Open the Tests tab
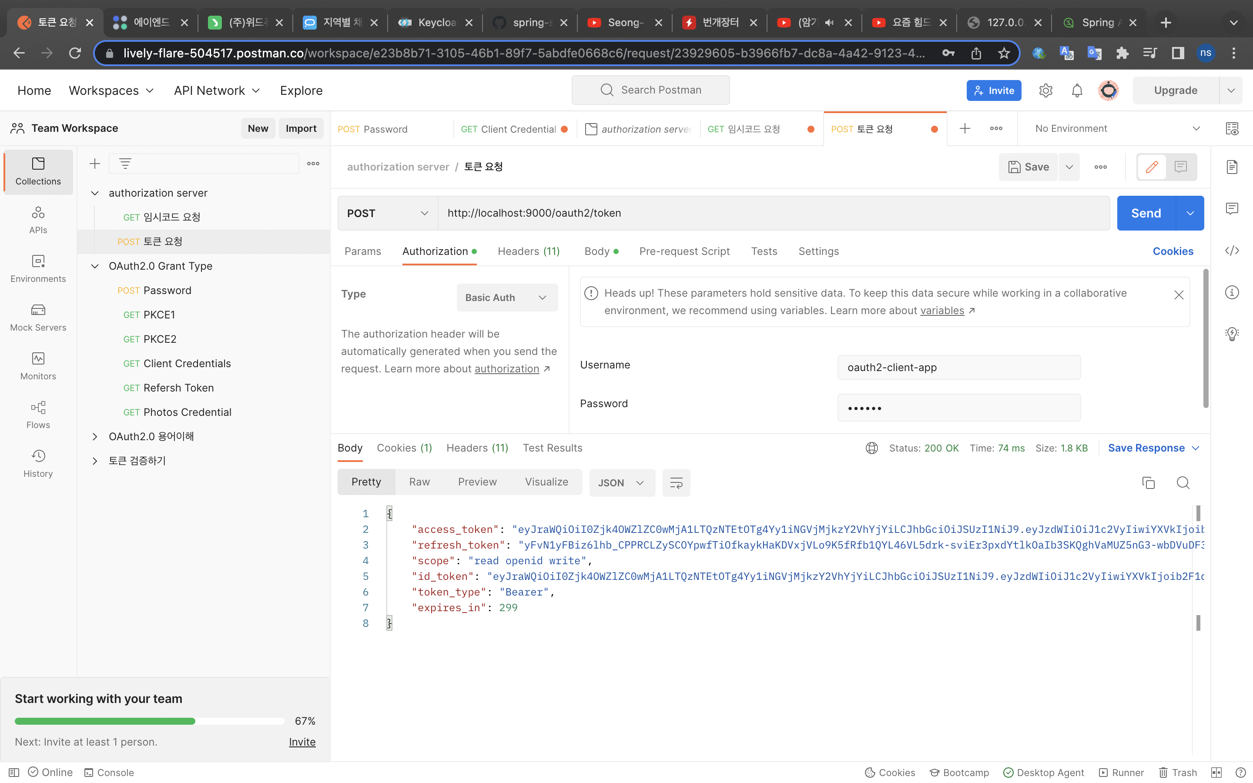This screenshot has height=783, width=1253. point(764,251)
